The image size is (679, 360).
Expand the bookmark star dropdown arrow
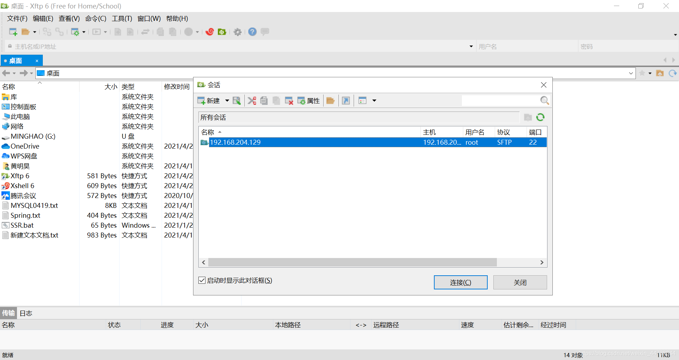coord(650,73)
